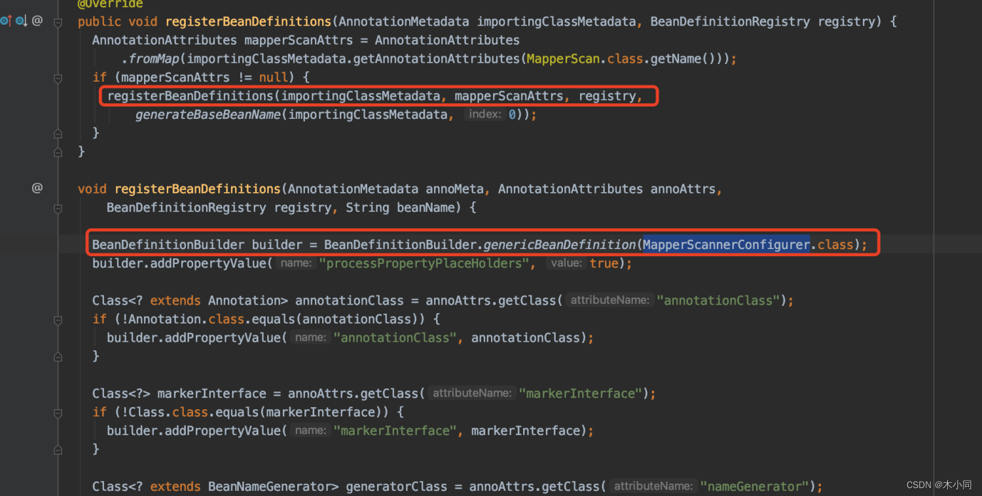Click the mapperScanAttrs variable declaration
The width and height of the screenshot is (982, 496).
click(x=299, y=40)
